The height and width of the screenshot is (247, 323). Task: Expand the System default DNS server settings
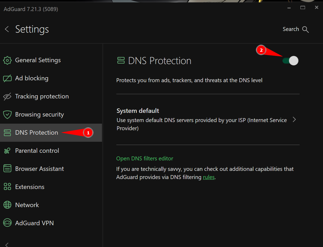[x=294, y=119]
